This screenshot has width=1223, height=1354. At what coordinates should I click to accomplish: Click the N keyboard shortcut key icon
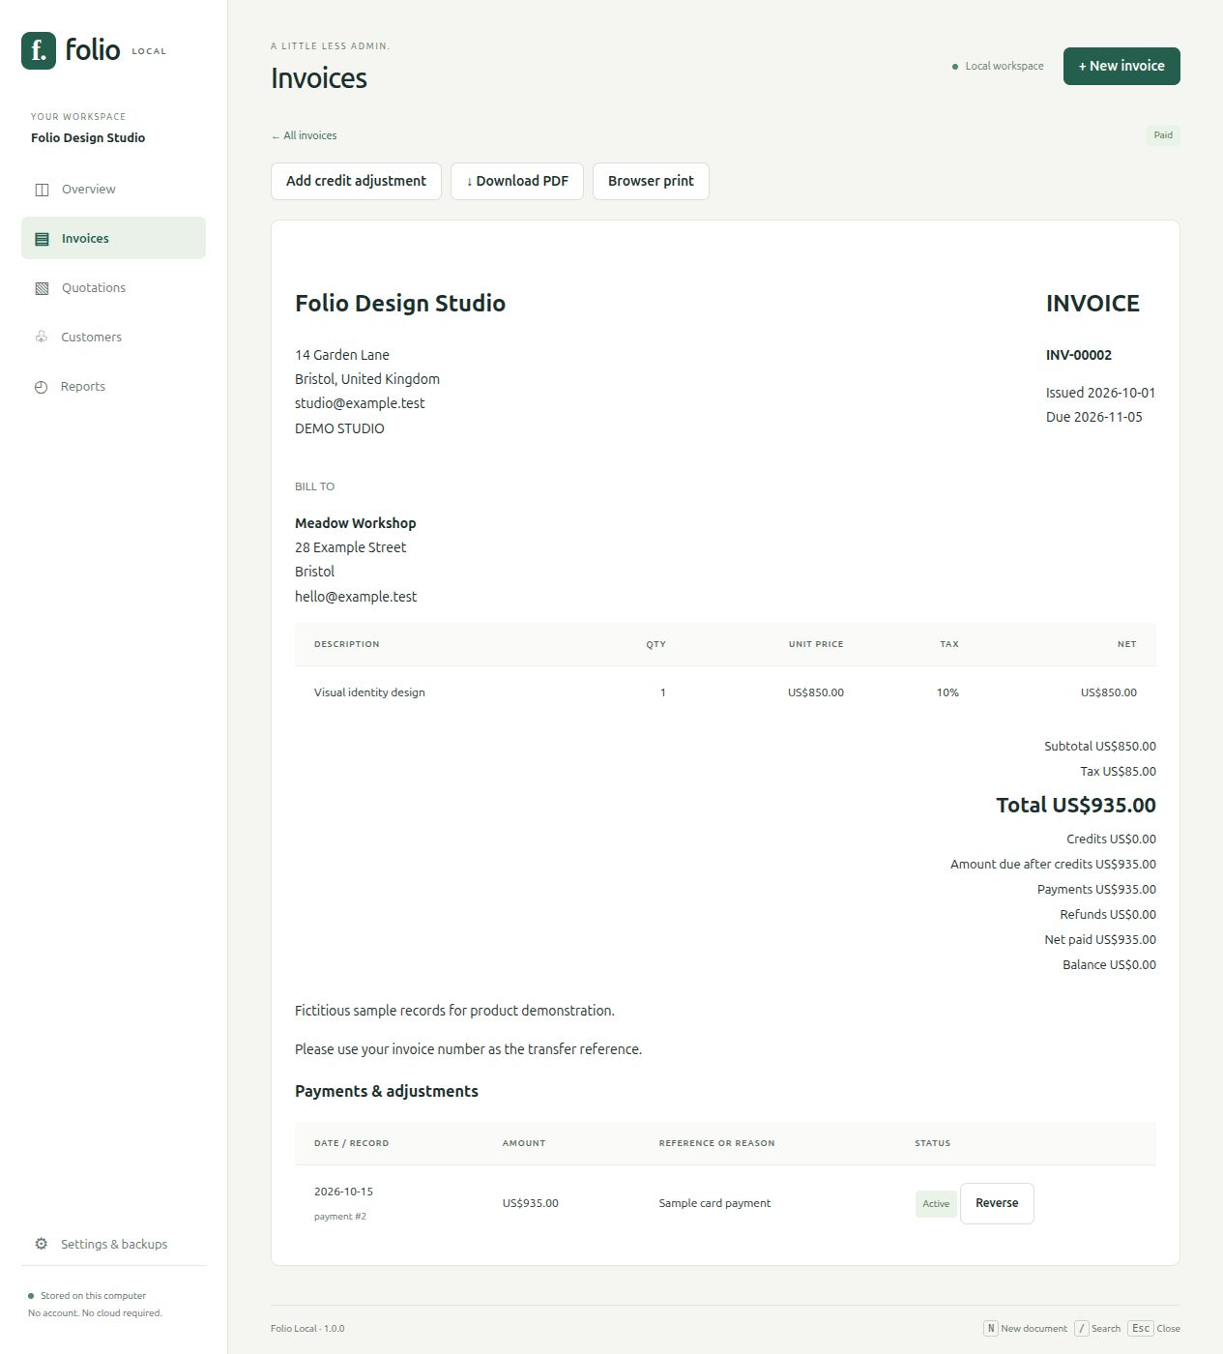[x=990, y=1328]
